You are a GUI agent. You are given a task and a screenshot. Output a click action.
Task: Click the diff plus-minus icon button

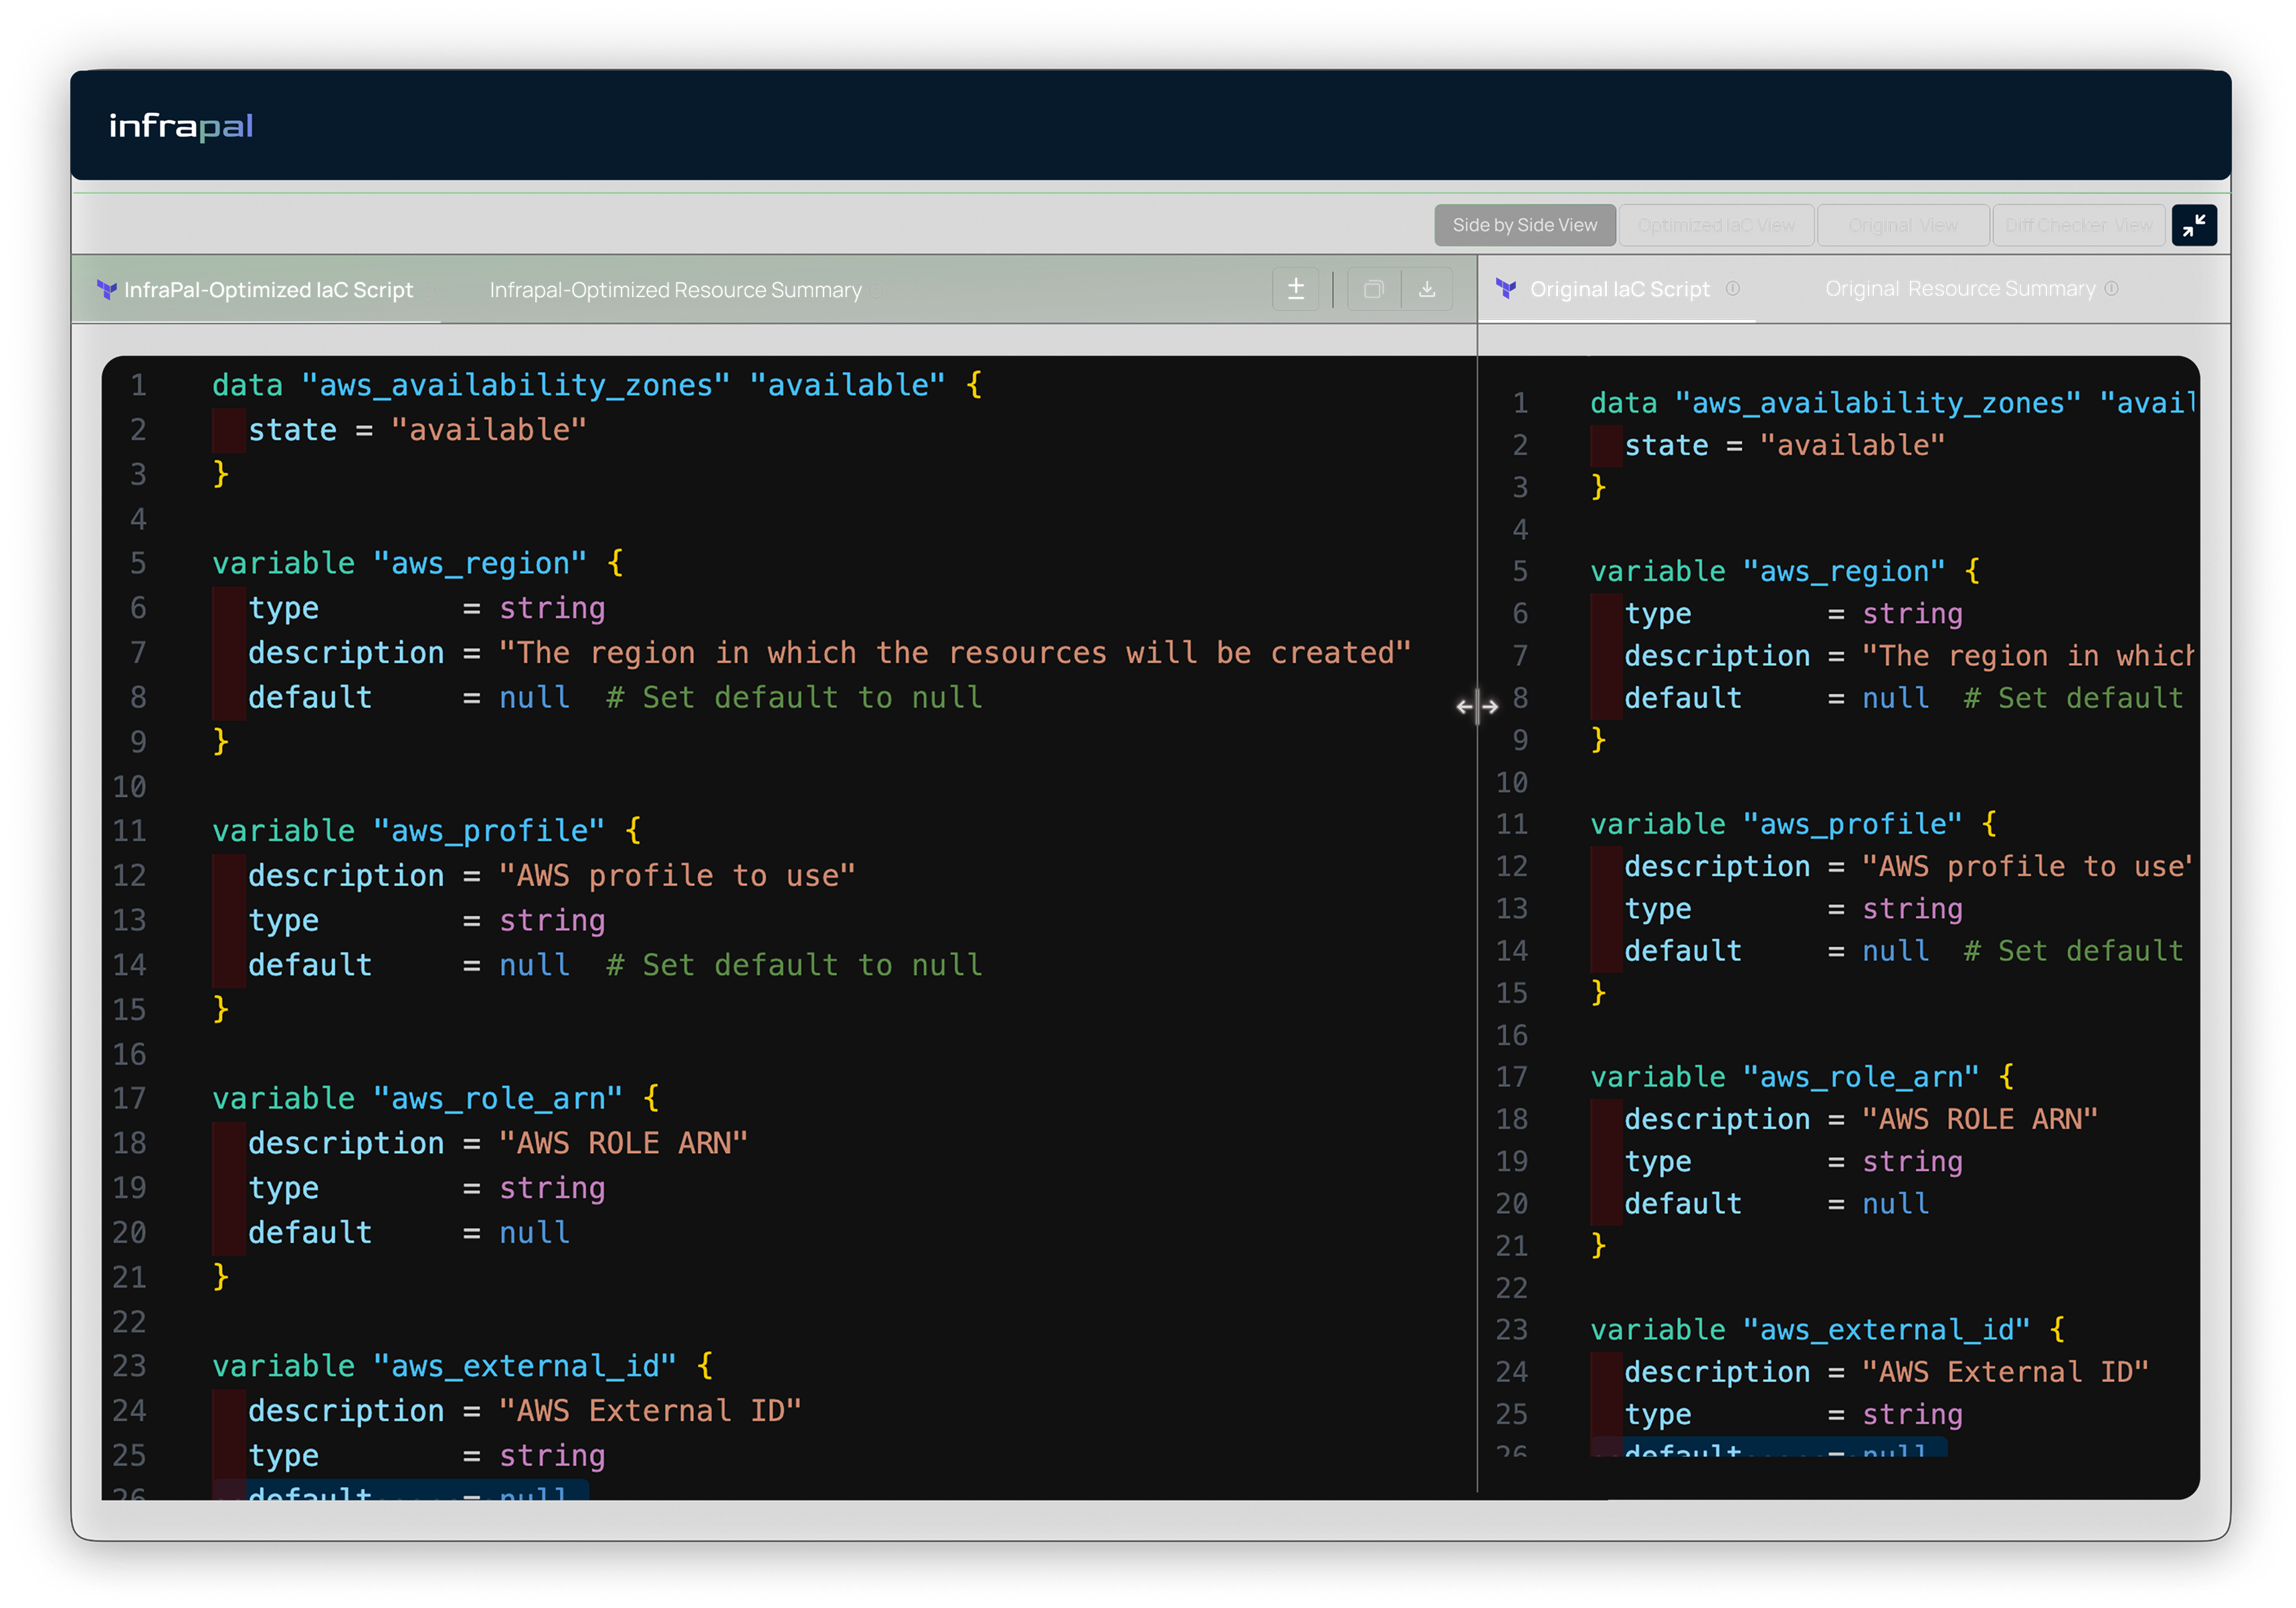pyautogui.click(x=1295, y=289)
